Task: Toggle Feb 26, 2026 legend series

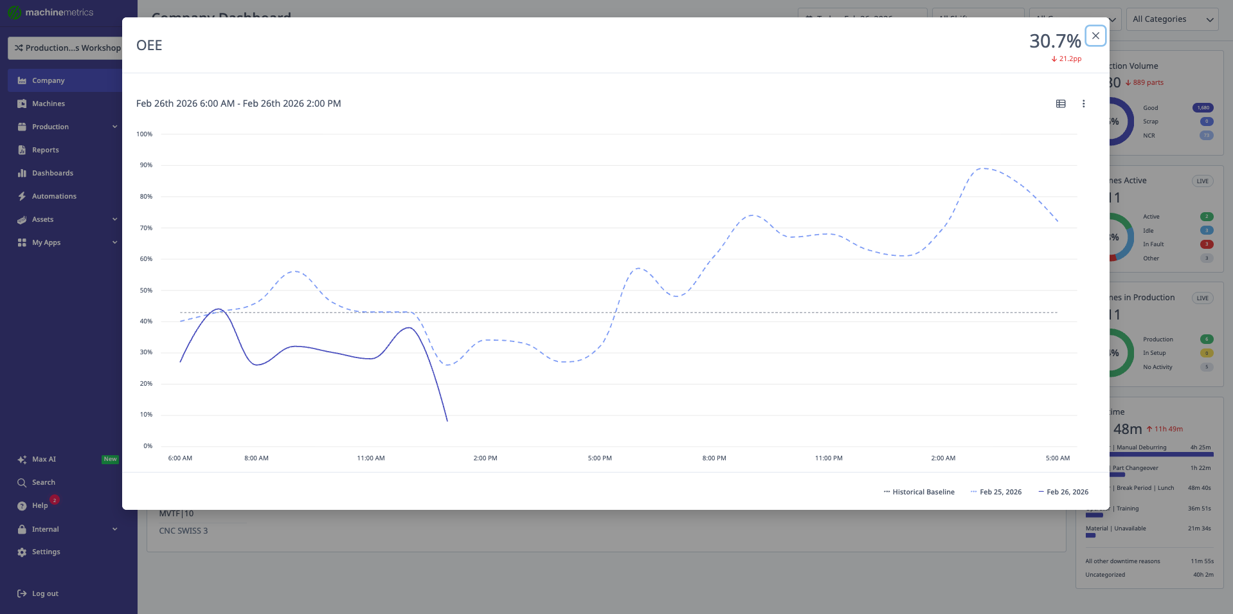Action: click(x=1064, y=492)
